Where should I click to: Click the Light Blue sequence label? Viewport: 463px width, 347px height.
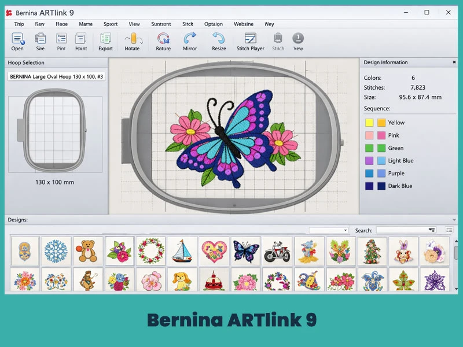click(400, 161)
